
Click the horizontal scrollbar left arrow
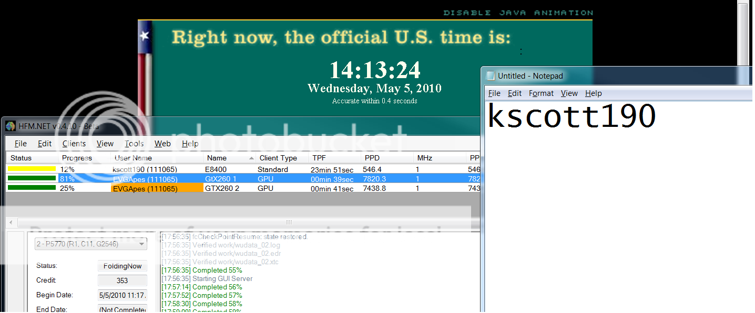(x=10, y=222)
